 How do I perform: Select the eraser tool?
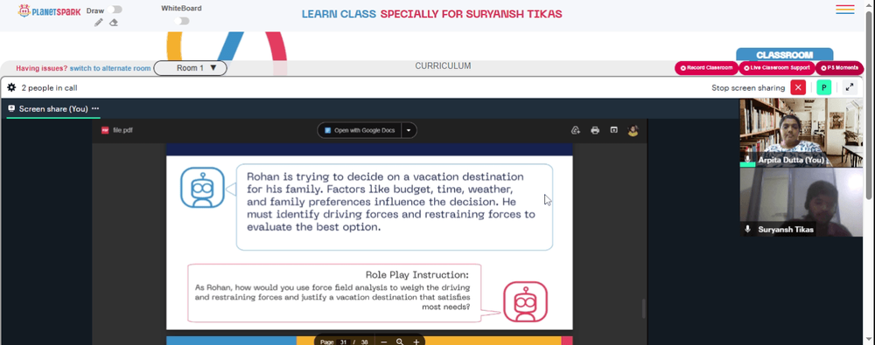pyautogui.click(x=113, y=23)
